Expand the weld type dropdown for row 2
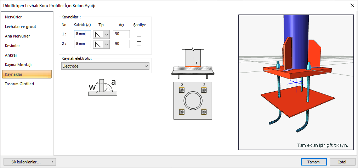The width and height of the screenshot is (358, 168). tap(107, 44)
